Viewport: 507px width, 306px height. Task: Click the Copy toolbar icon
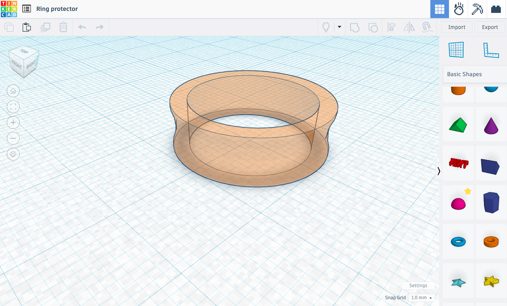[x=9, y=27]
